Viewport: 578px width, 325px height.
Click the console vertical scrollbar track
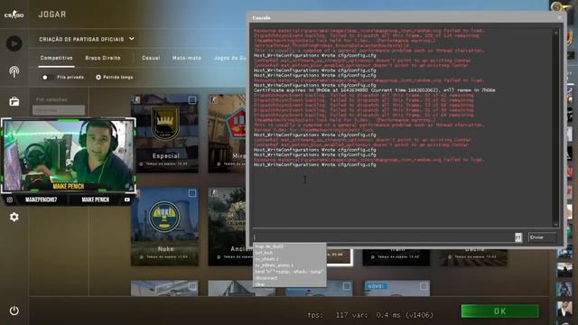(x=556, y=129)
